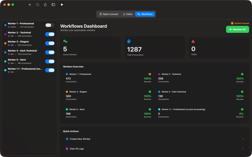Turn off the Worker 5 - Nerd switch
The image size is (252, 157).
[x=50, y=61]
